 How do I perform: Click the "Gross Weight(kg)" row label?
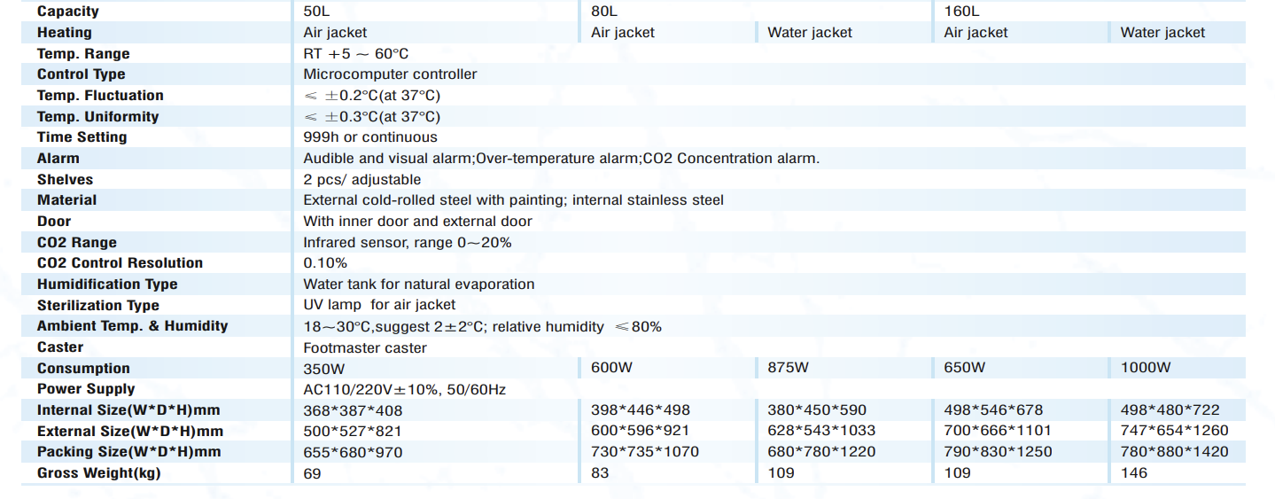point(99,473)
